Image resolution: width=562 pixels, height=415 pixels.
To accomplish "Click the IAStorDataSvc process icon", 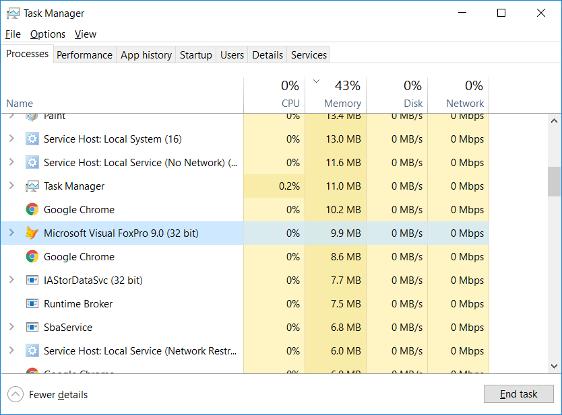I will (32, 280).
